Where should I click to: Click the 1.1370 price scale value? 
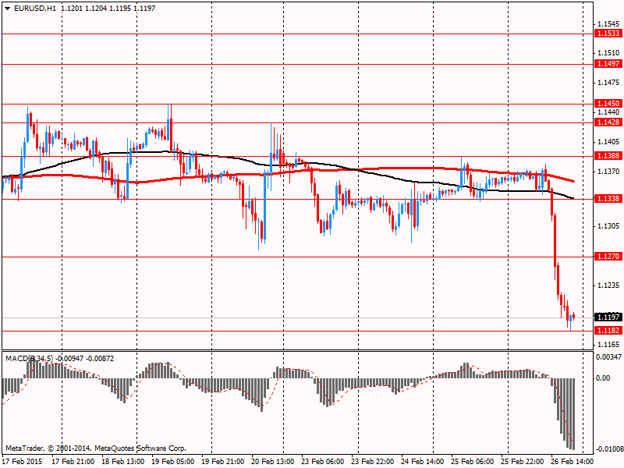coord(609,172)
